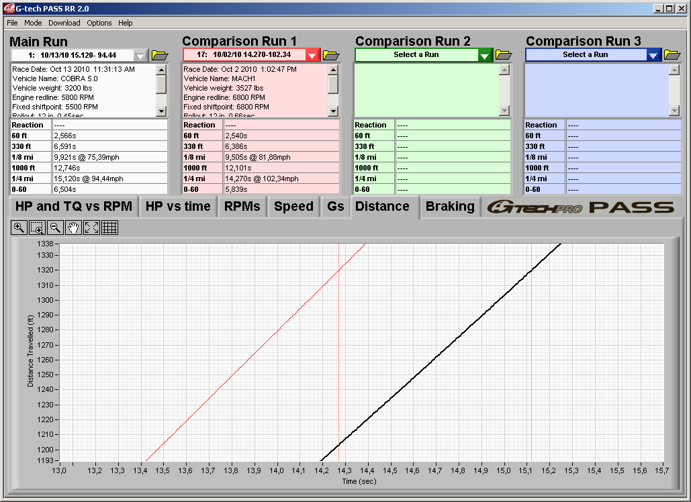Click y-axis tick label '1300'

point(45,300)
